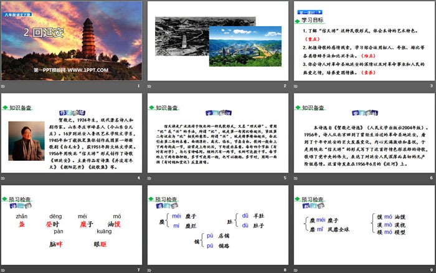Select slide 5 知识备查 thumbnail
Screen dimensions: 436x273
point(218,133)
